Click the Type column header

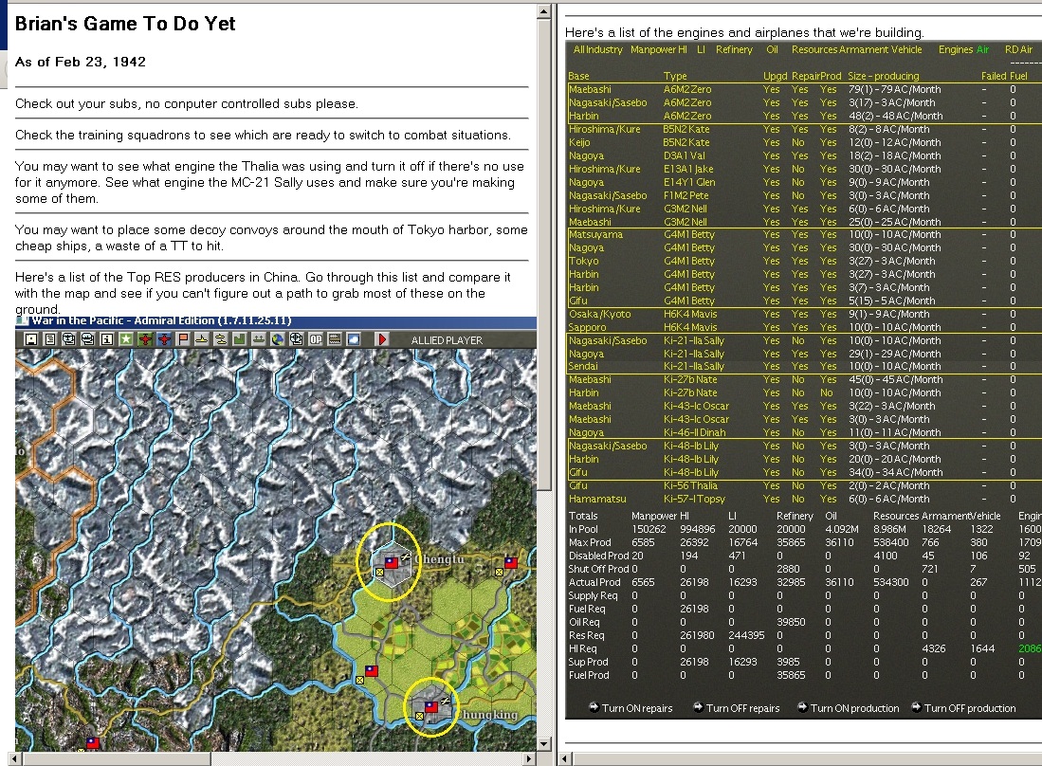pyautogui.click(x=675, y=77)
